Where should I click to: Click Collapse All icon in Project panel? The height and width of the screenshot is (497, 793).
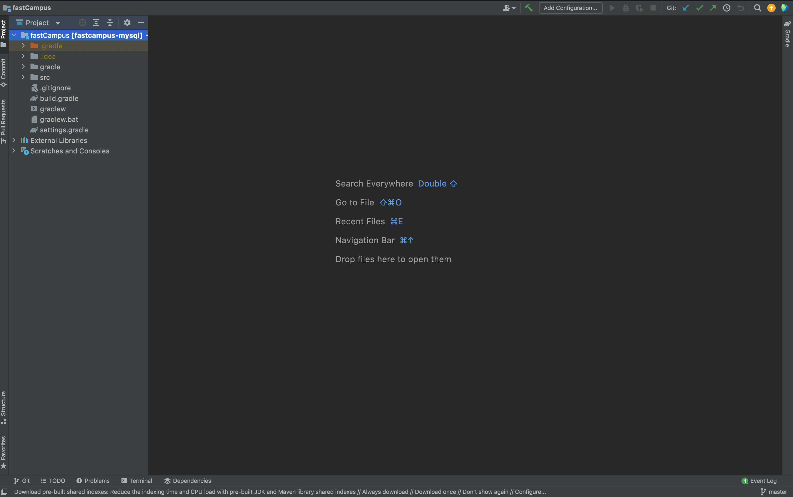pyautogui.click(x=110, y=23)
